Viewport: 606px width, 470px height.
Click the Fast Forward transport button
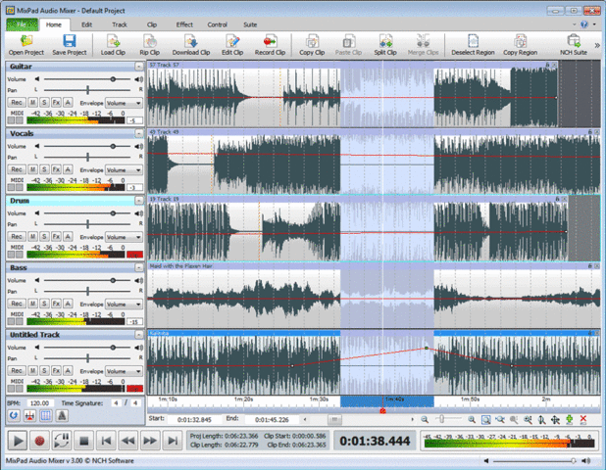[x=150, y=441]
